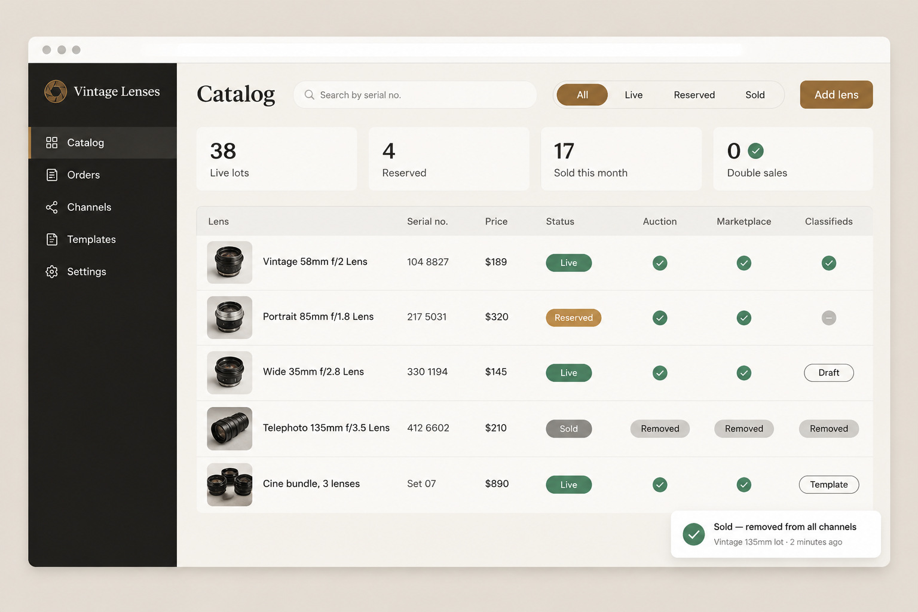Click the magnifier icon in the search box
The height and width of the screenshot is (612, 918).
tap(310, 94)
